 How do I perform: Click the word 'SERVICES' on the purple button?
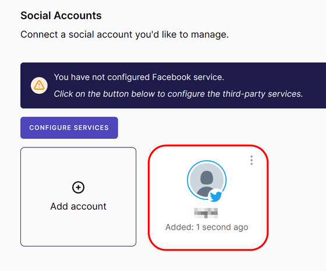tap(91, 128)
